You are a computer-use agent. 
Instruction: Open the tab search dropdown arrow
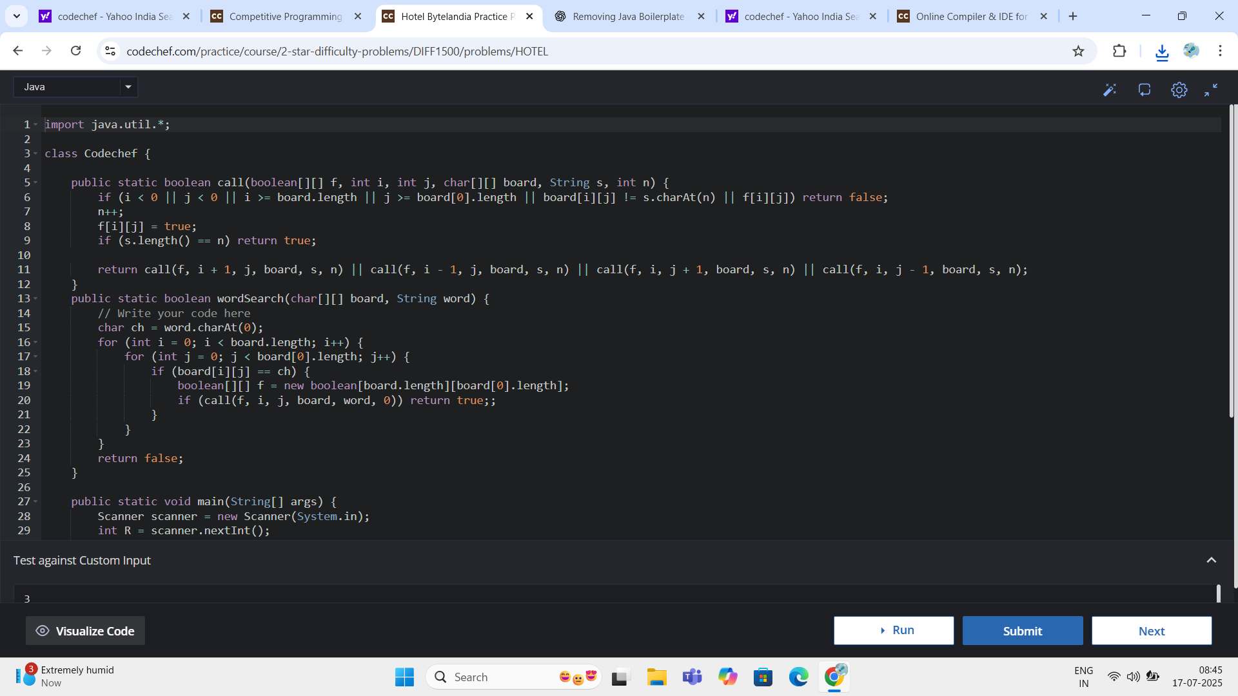pyautogui.click(x=17, y=16)
